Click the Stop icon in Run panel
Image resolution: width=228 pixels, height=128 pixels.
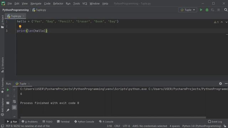pos(8,96)
